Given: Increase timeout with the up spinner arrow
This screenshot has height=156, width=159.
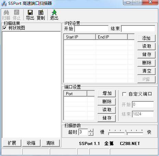Looking at the screenshot, I should tap(91, 130).
